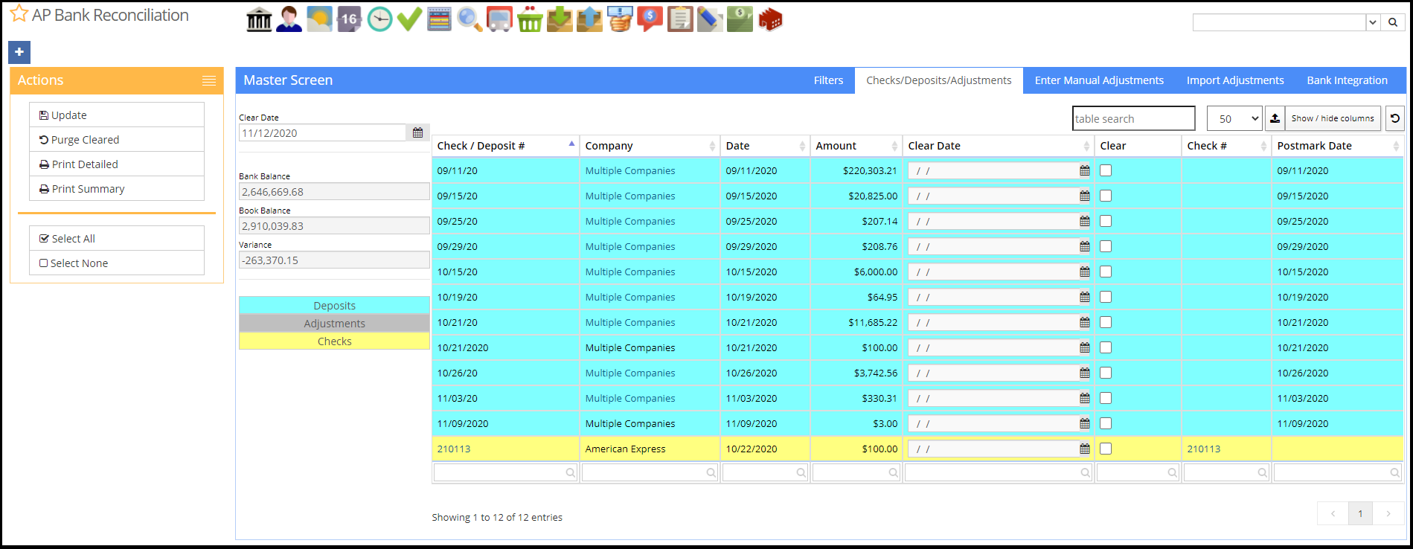This screenshot has height=549, width=1413.
Task: Check Clear box for $220,303.21 deposit
Action: click(x=1106, y=170)
